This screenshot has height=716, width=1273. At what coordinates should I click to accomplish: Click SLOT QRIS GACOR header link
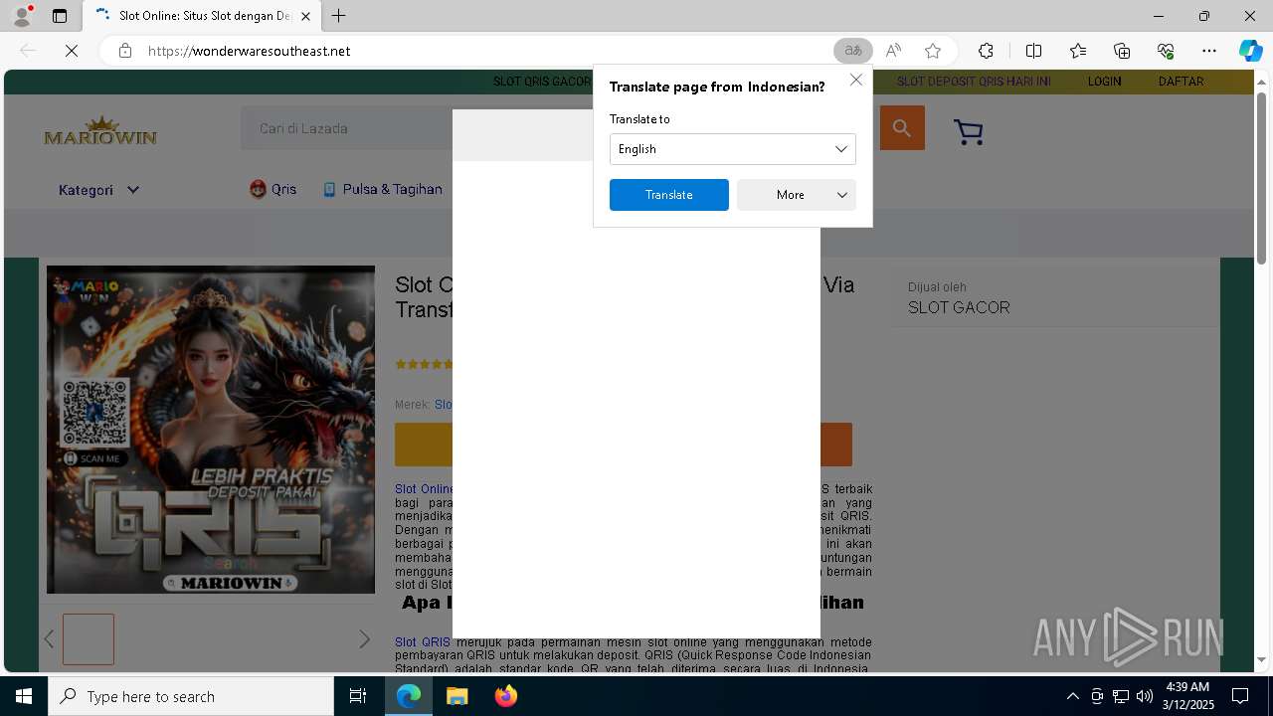pos(542,82)
